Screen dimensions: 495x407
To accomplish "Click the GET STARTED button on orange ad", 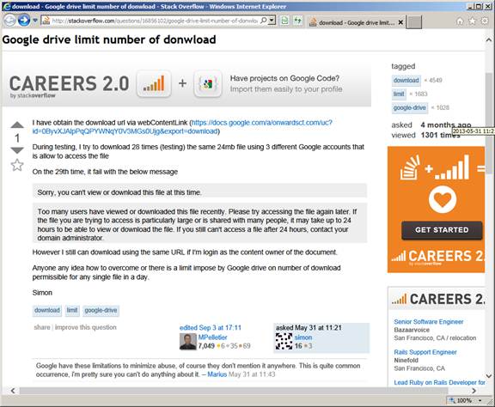I will click(442, 230).
